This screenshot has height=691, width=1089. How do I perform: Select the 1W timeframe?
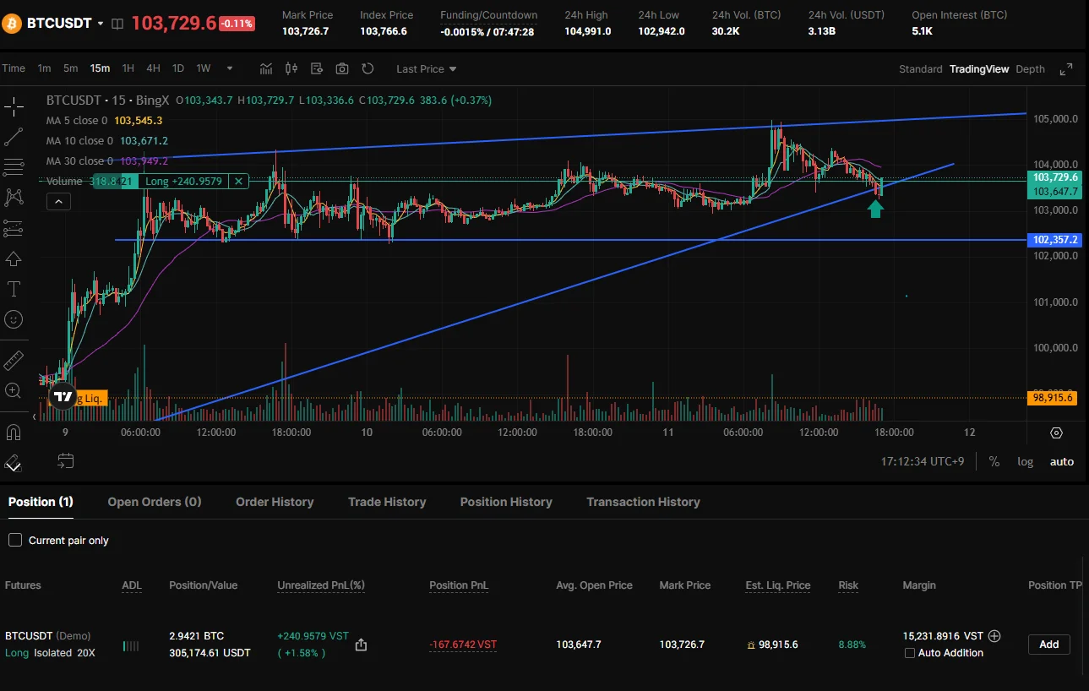coord(204,68)
